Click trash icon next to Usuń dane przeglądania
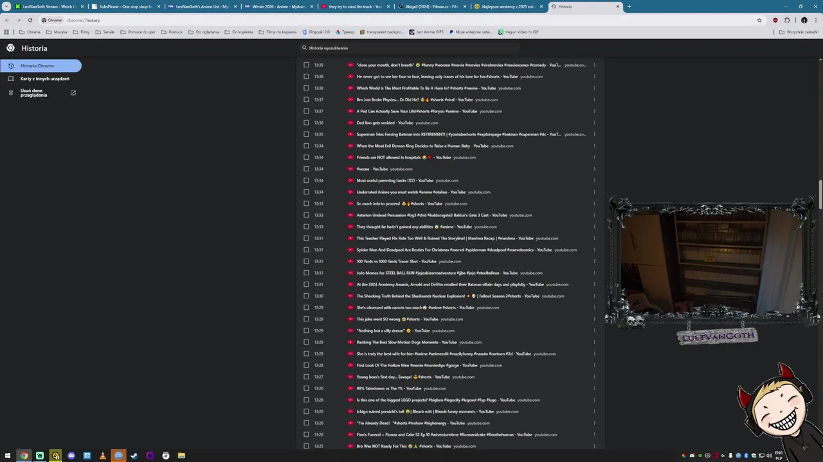The height and width of the screenshot is (462, 823). pyautogui.click(x=11, y=92)
